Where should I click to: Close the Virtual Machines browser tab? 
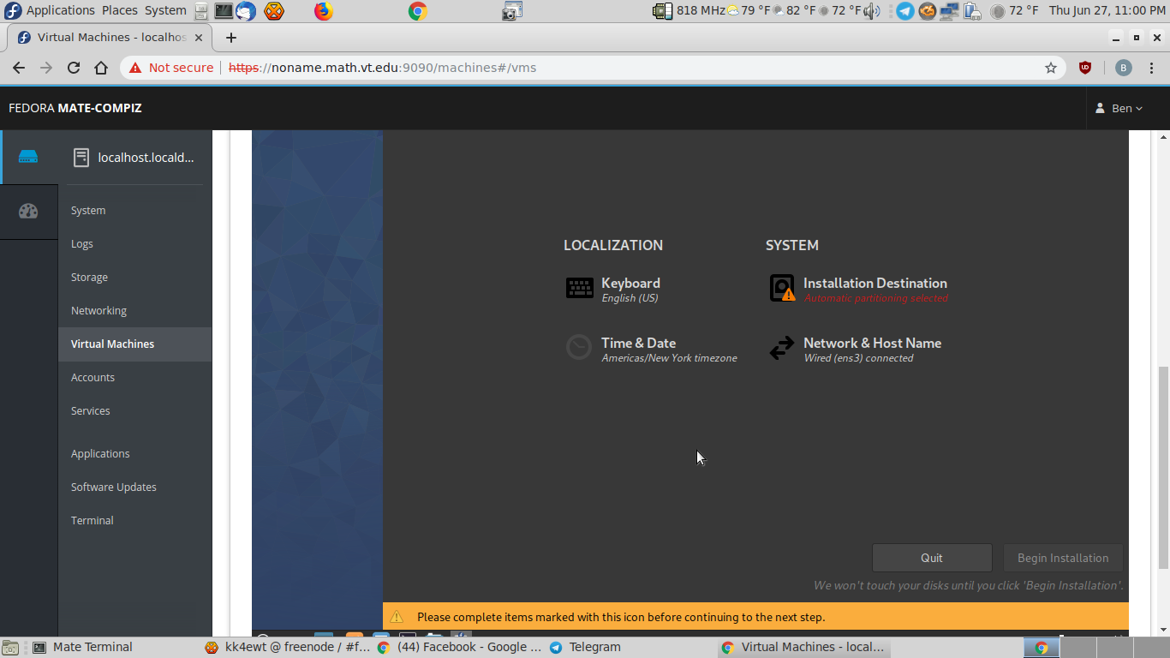pyautogui.click(x=199, y=38)
